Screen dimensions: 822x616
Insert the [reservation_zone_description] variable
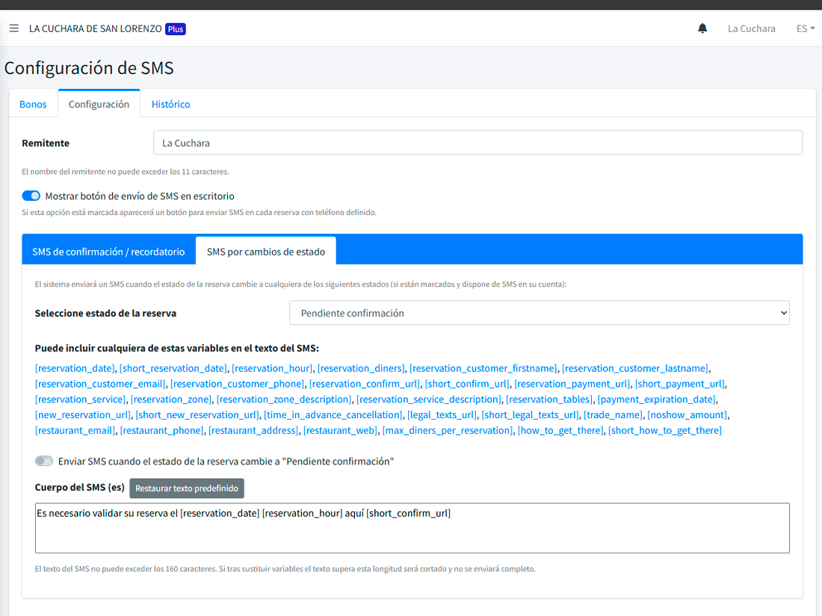click(x=284, y=399)
